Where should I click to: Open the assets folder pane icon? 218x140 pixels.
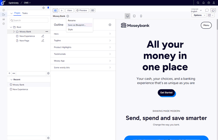213,10
